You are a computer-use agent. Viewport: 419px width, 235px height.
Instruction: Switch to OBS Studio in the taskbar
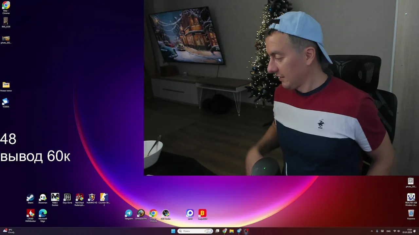pyautogui.click(x=246, y=231)
